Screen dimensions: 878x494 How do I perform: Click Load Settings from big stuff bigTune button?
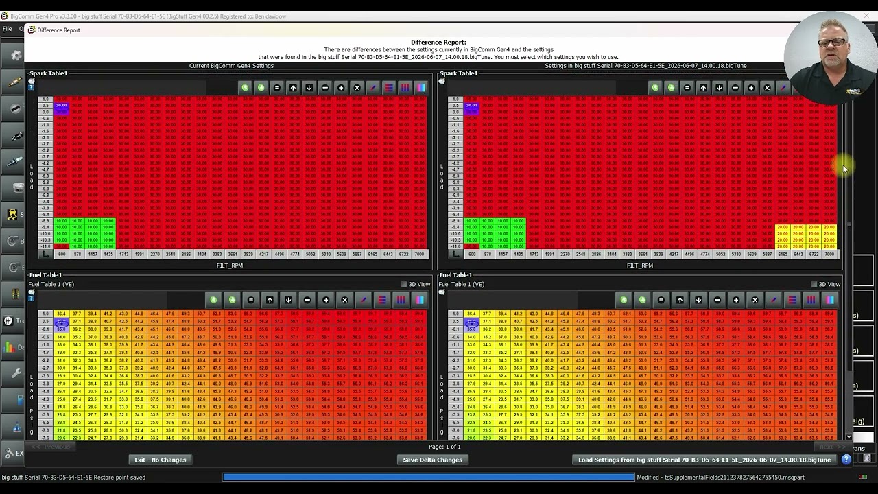[704, 460]
